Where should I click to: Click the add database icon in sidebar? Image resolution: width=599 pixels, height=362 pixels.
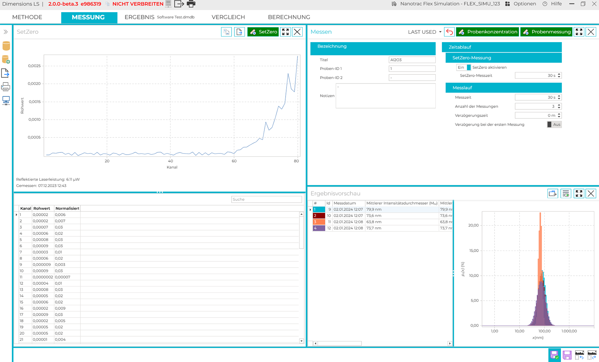[x=6, y=60]
